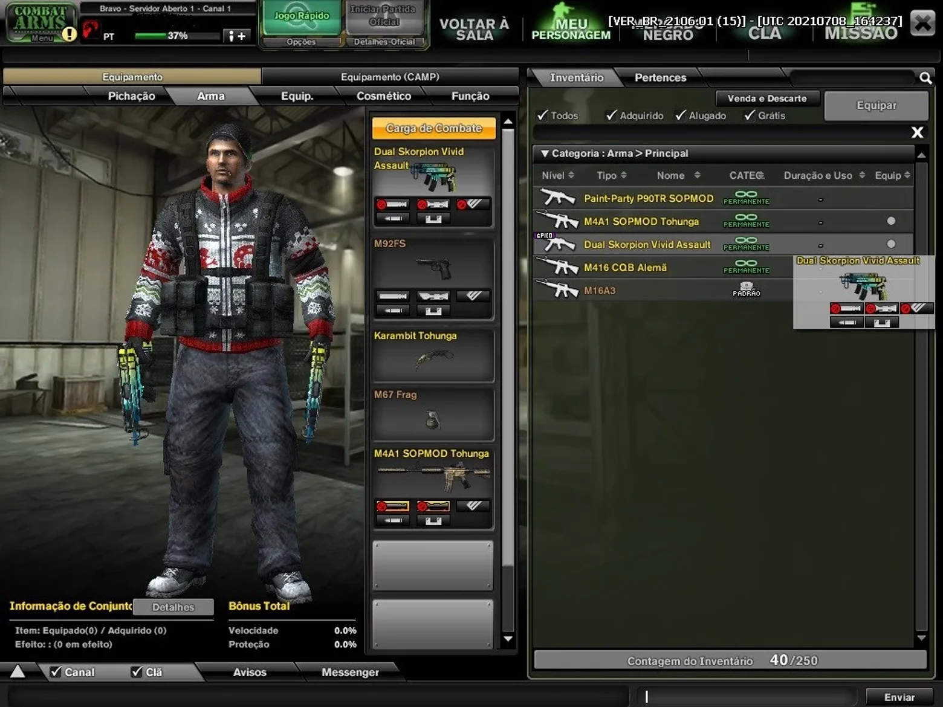Screen dimensions: 943x707
Task: Sort inventory by Equip column
Action: (x=893, y=175)
